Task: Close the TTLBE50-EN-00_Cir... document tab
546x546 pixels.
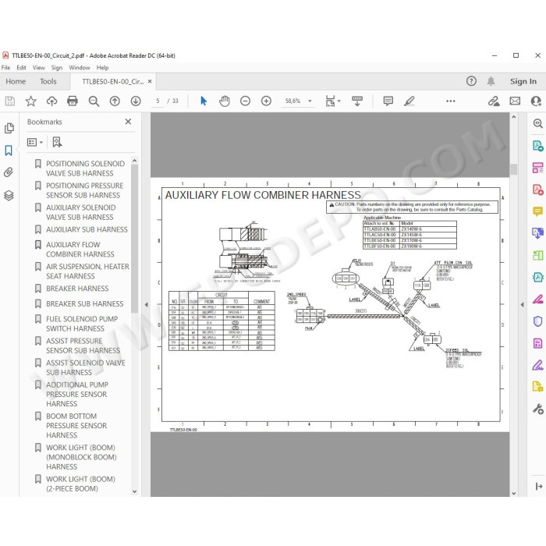Action: (150, 81)
